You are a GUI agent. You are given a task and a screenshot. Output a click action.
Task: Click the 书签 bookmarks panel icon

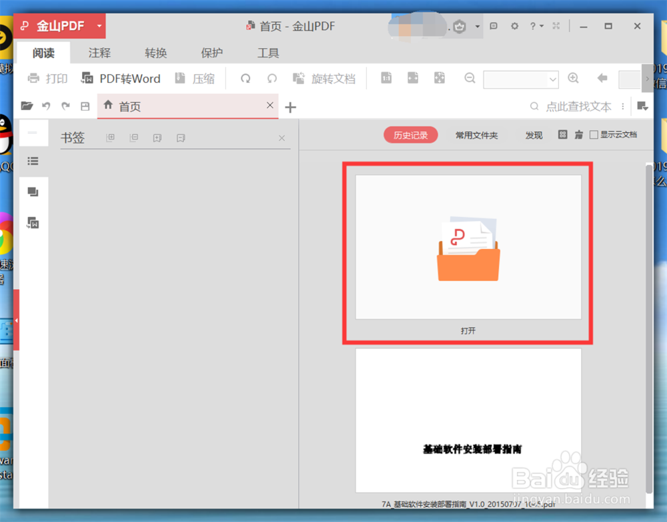(x=33, y=161)
